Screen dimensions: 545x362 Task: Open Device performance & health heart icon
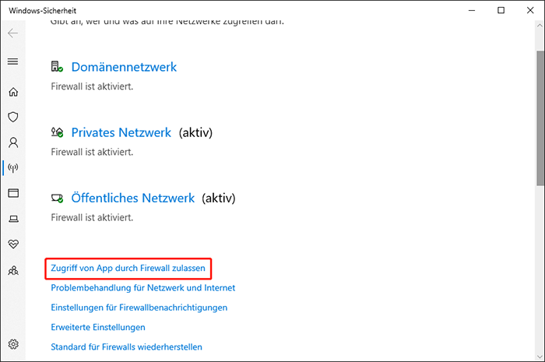[12, 244]
